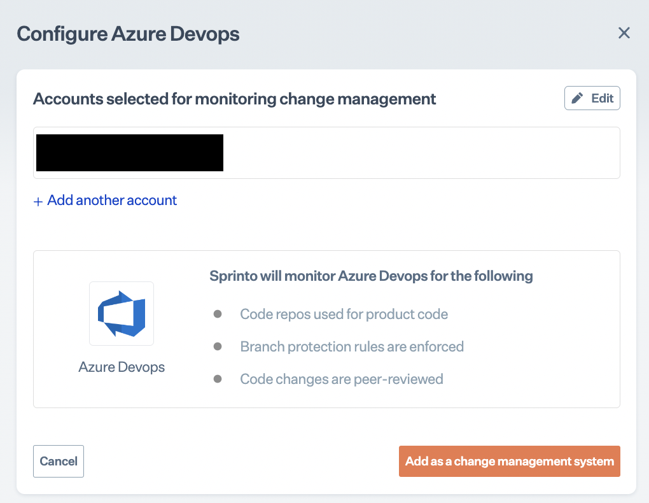649x503 pixels.
Task: Click Code changes are peer-reviewed text
Action: [341, 379]
